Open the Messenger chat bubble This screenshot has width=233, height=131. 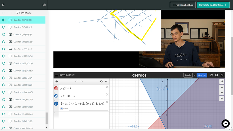[226, 124]
